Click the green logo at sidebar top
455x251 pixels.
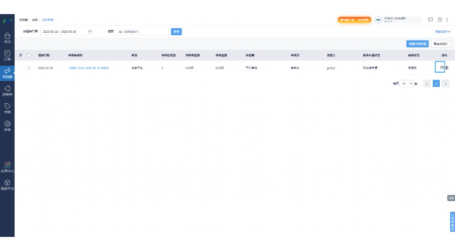(7, 21)
